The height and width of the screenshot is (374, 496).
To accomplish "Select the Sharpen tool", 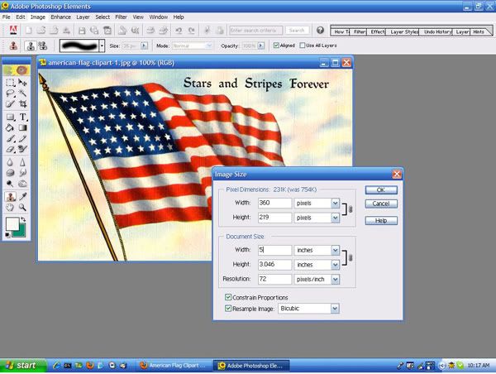I will point(22,162).
